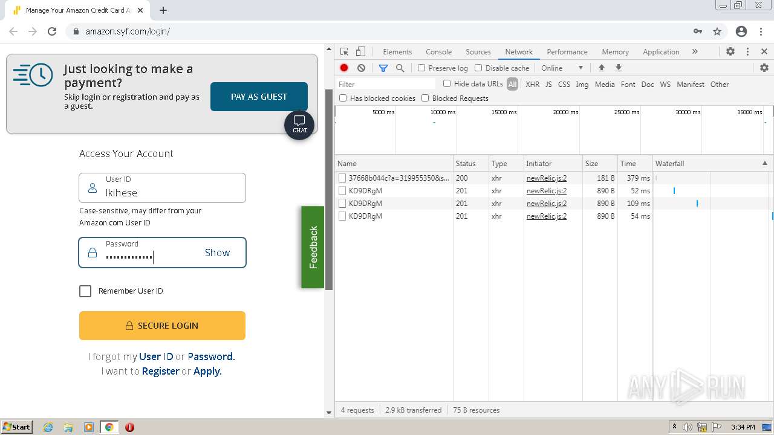Open Internet Explorer from the taskbar

coord(48,427)
